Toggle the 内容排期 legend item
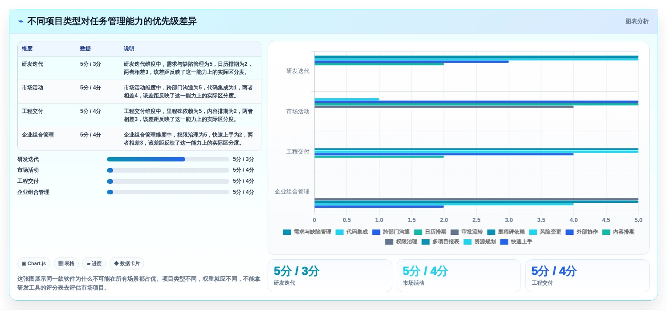 tap(618, 232)
